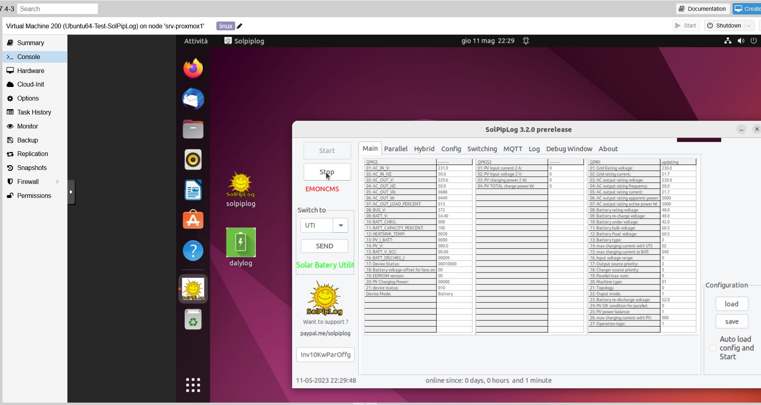Open Task History in Proxmox sidebar
Screen dimensions: 761x405
point(35,112)
